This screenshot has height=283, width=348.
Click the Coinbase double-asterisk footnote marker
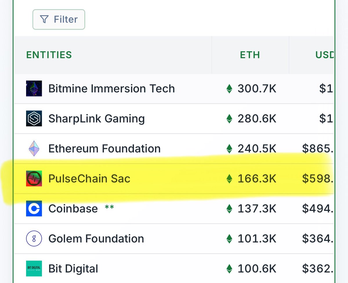(109, 207)
